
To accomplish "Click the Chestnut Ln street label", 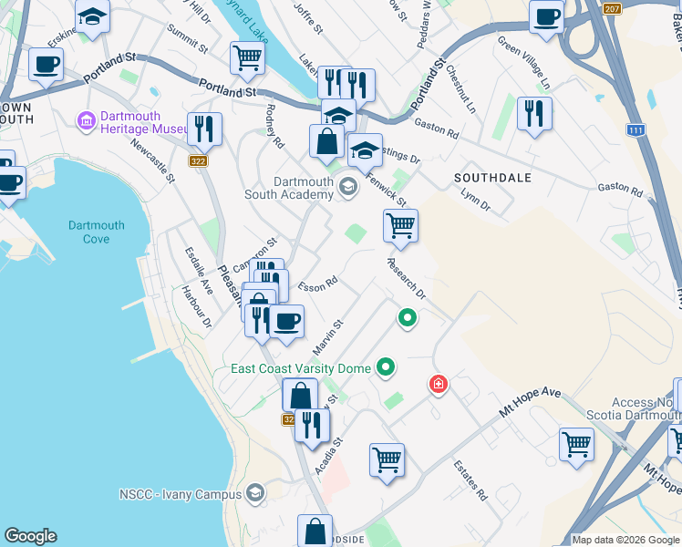I will pyautogui.click(x=460, y=89).
